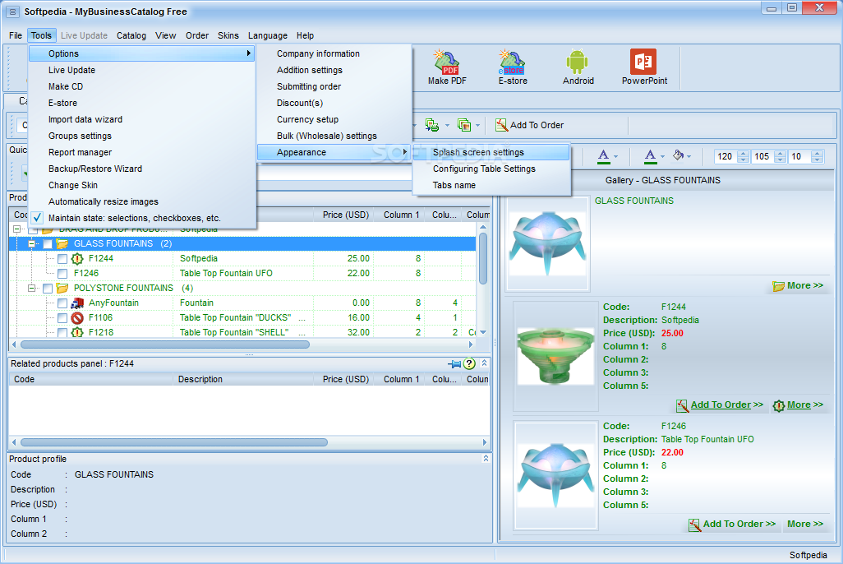Click the help question mark in Related products panel
Image resolution: width=843 pixels, height=564 pixels.
pos(469,363)
